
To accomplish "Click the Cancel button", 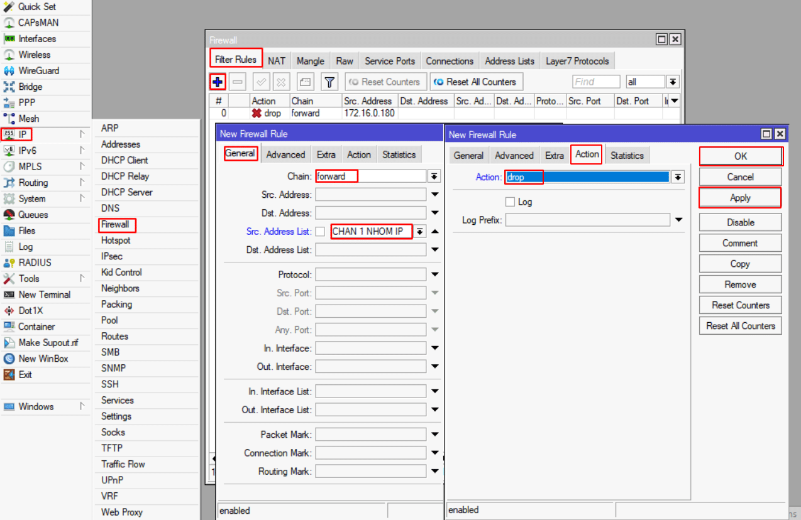I will tap(741, 177).
